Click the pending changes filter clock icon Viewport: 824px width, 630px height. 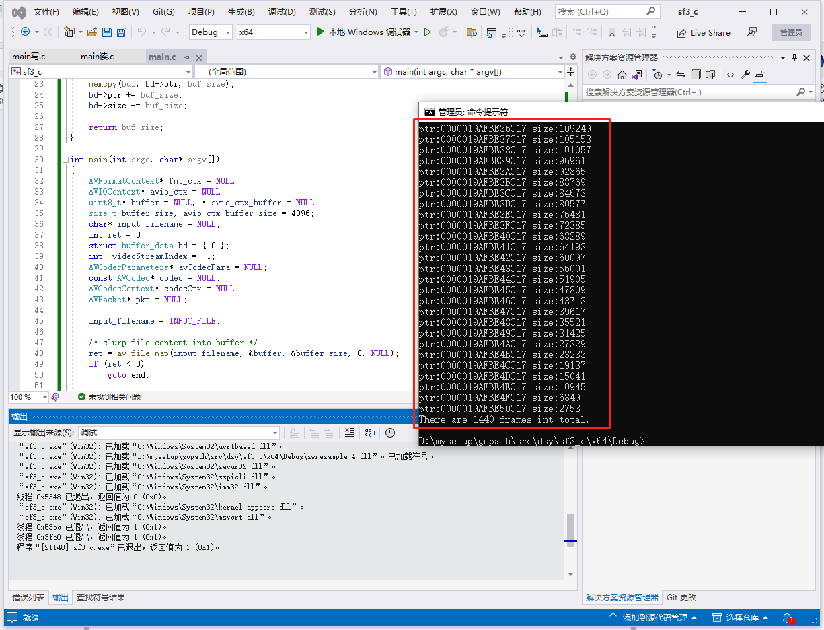(x=657, y=75)
